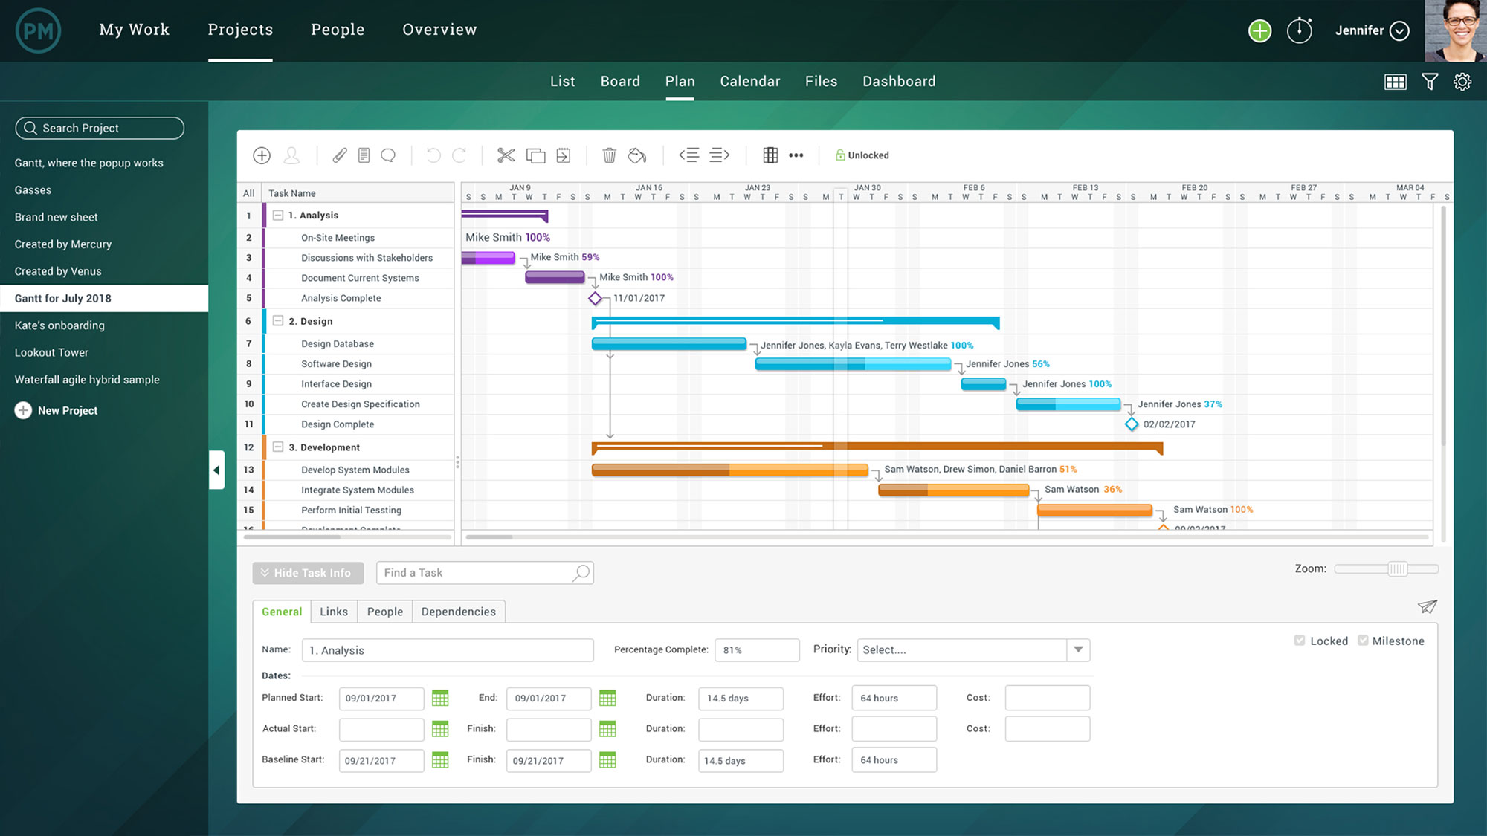1487x836 pixels.
Task: Click the Planned Start date input field
Action: 379,697
